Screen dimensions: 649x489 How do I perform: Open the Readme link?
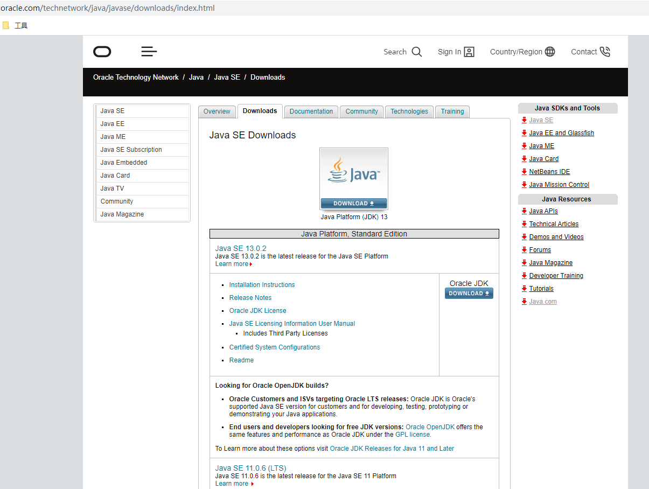point(241,360)
